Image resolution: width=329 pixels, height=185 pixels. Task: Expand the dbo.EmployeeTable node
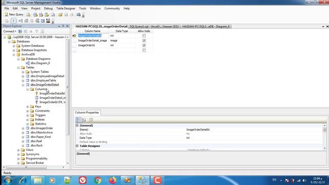23,81
